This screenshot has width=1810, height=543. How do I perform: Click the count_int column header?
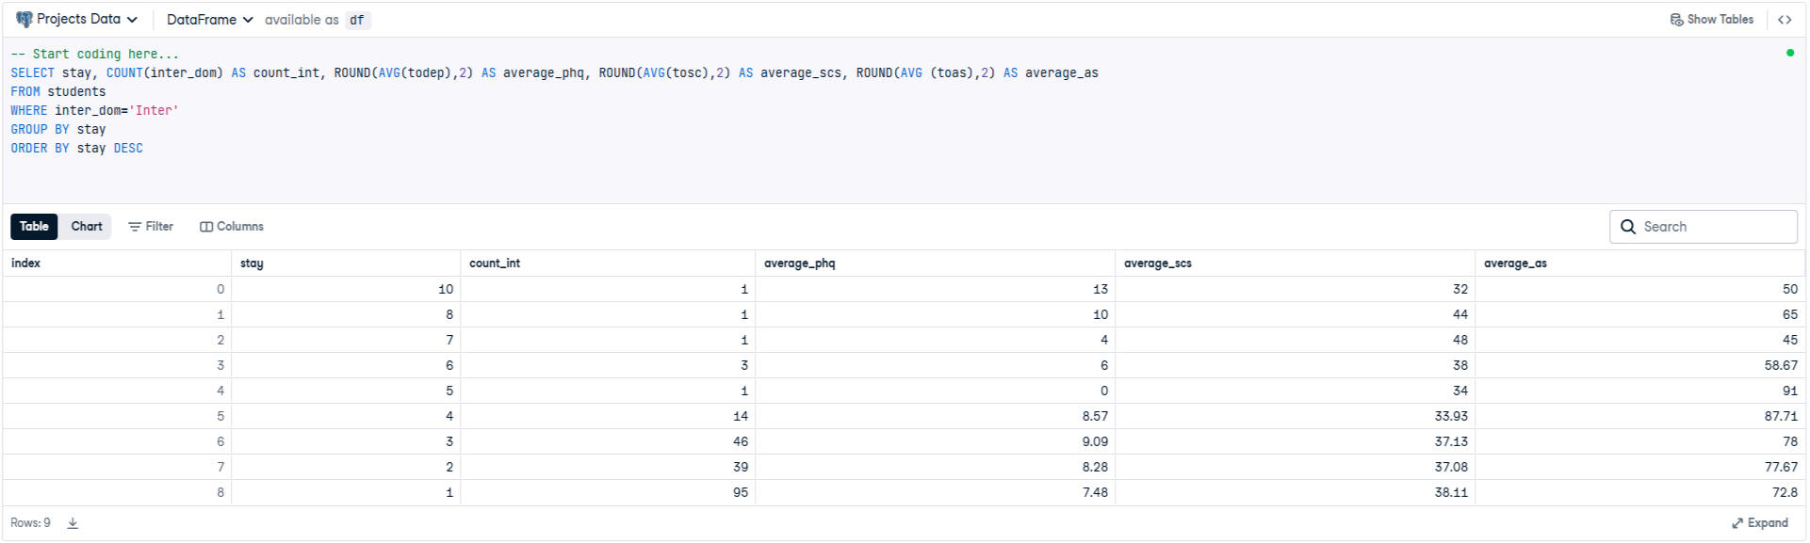pyautogui.click(x=495, y=264)
